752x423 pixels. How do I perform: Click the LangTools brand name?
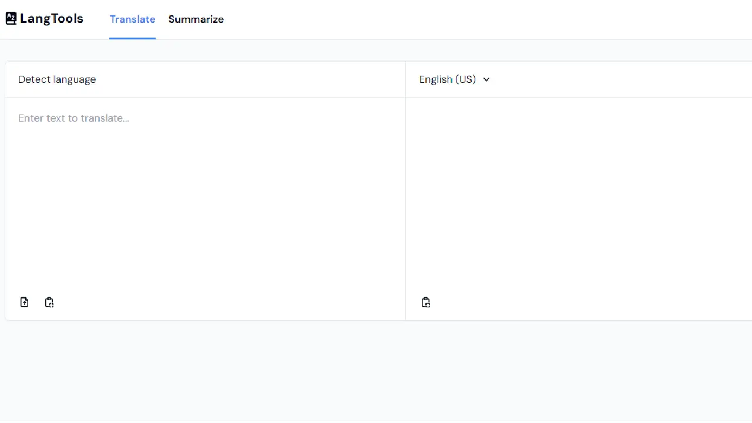point(51,18)
